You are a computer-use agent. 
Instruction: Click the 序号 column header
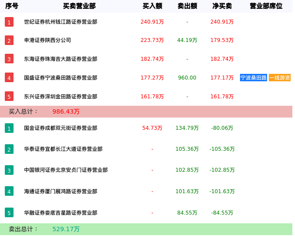coord(12,6)
